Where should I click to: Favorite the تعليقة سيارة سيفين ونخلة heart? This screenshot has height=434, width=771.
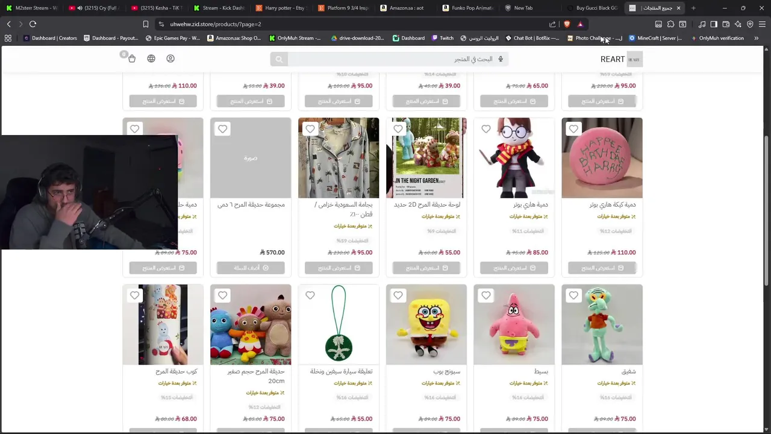coord(310,295)
